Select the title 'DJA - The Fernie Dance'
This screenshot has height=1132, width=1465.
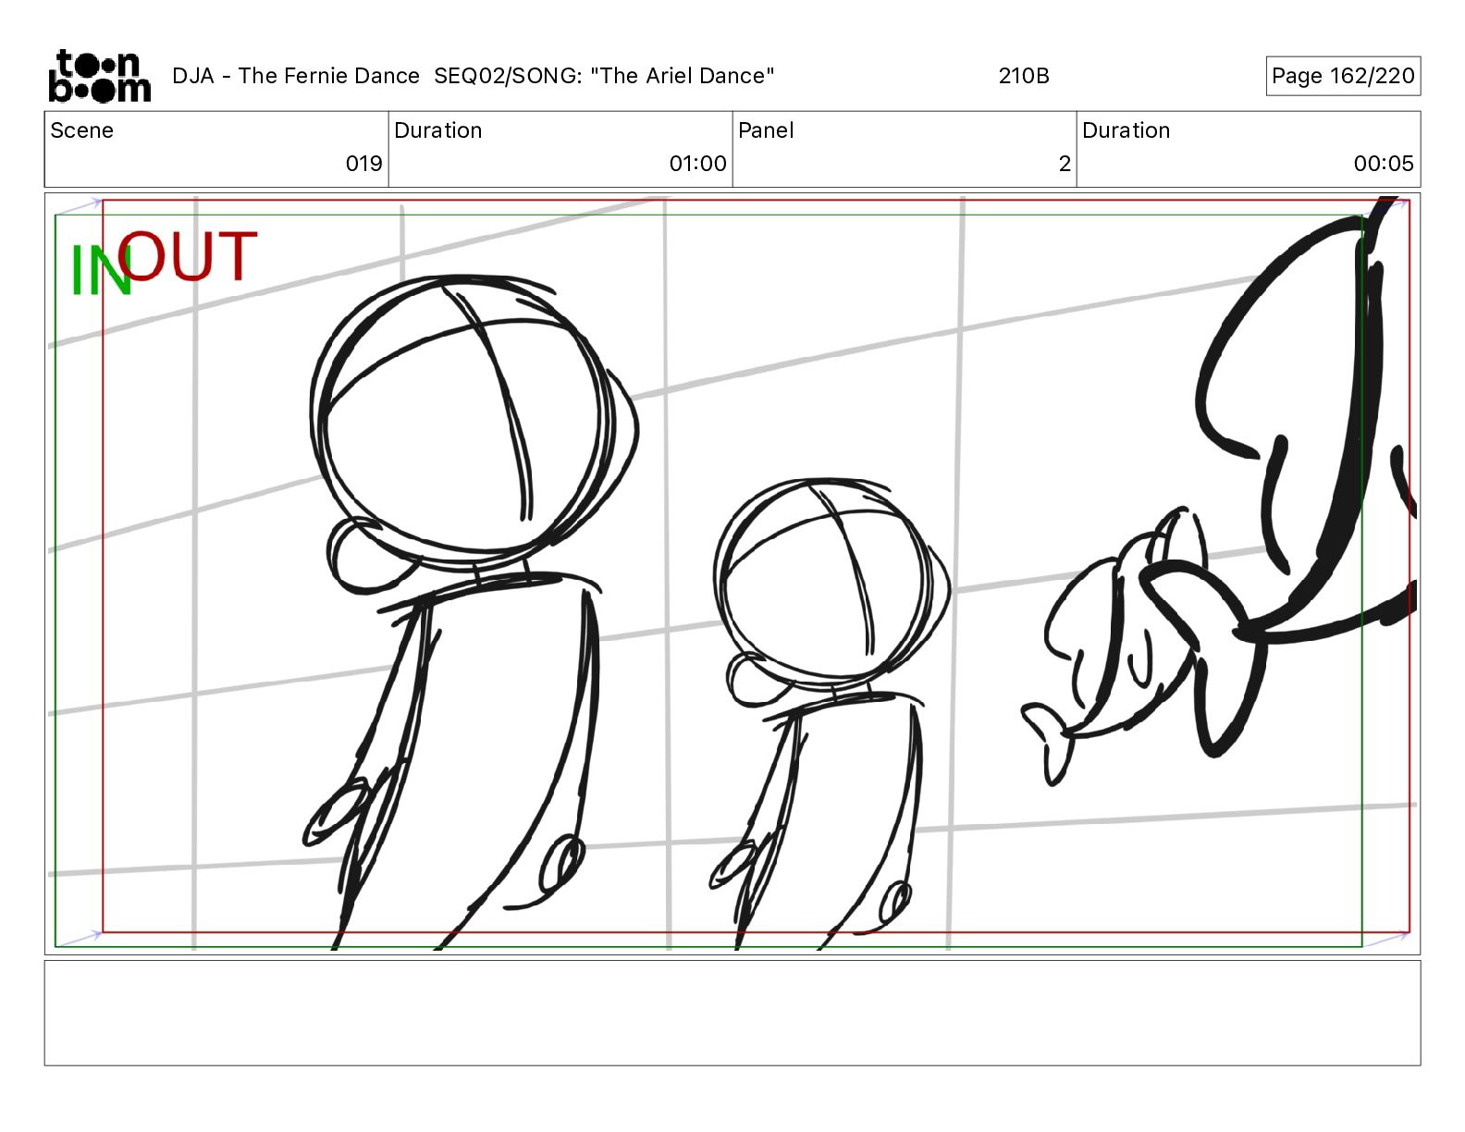click(x=296, y=76)
